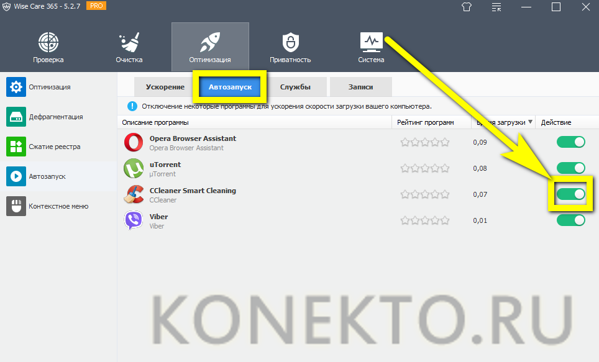Toggle Viber autostart off
Image resolution: width=599 pixels, height=362 pixels.
tap(570, 220)
